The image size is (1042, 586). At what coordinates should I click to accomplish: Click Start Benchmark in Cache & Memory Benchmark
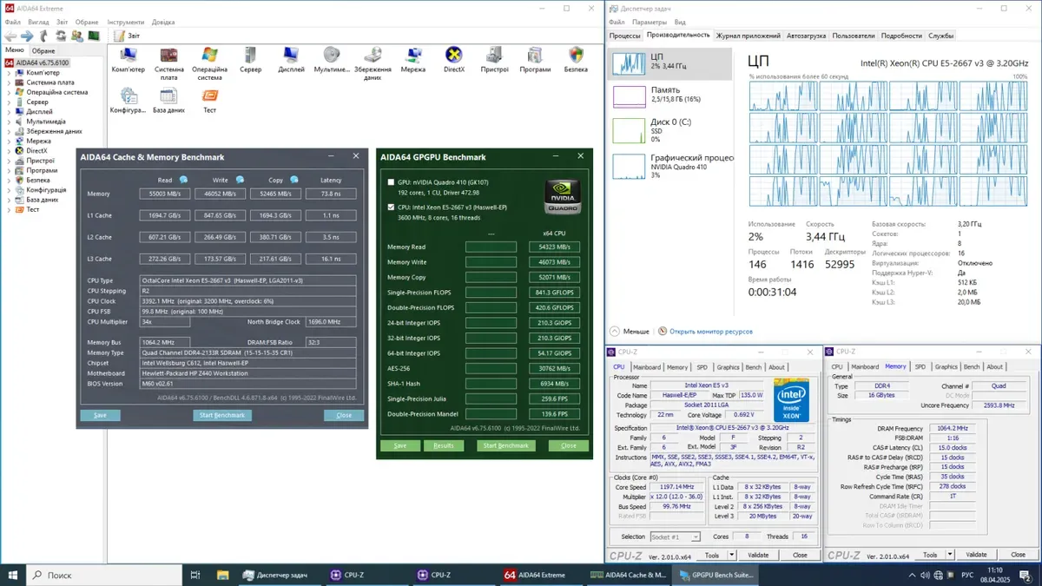(221, 415)
